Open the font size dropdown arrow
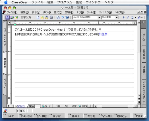This screenshot has height=121, width=149. point(117,18)
